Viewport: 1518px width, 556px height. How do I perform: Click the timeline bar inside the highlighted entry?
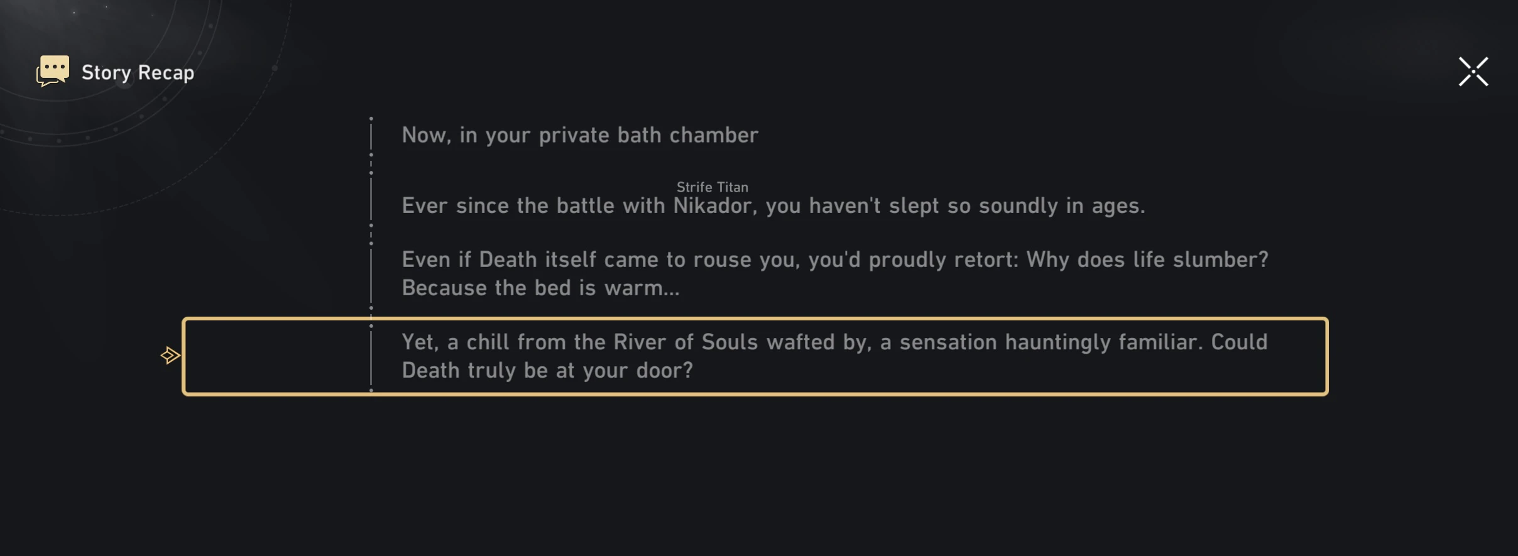371,357
